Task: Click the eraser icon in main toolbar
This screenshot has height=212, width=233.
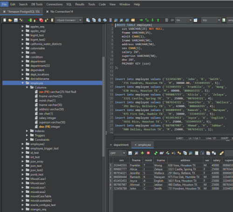Action: tap(105, 20)
